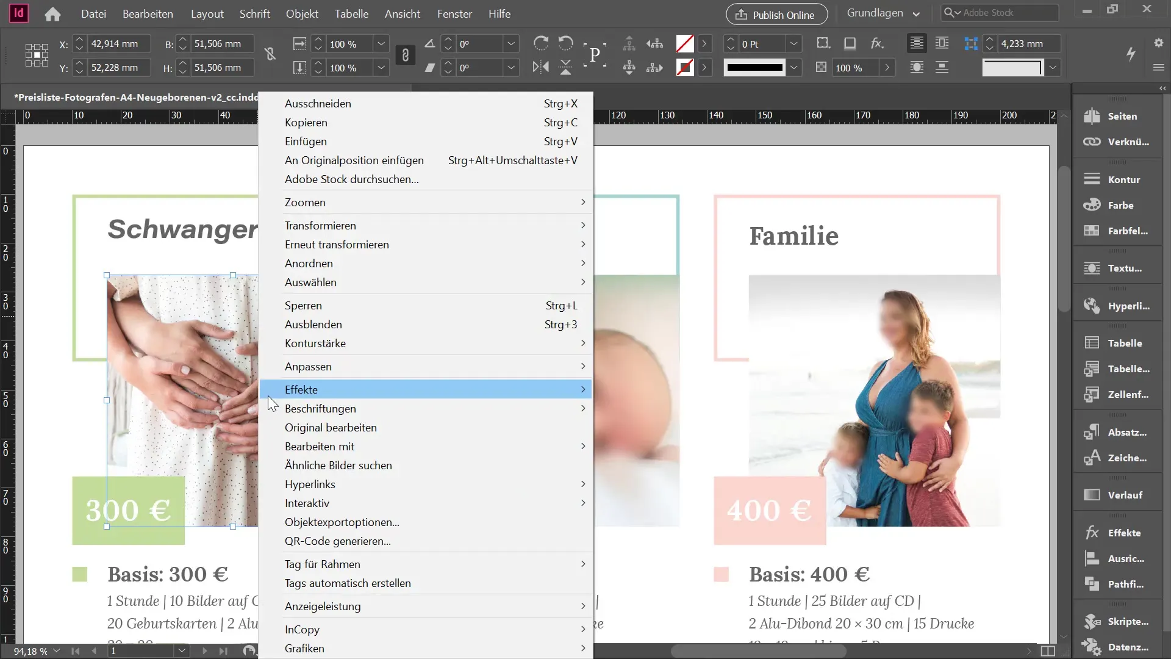Toggle the fill color box
The height and width of the screenshot is (659, 1171).
(685, 43)
